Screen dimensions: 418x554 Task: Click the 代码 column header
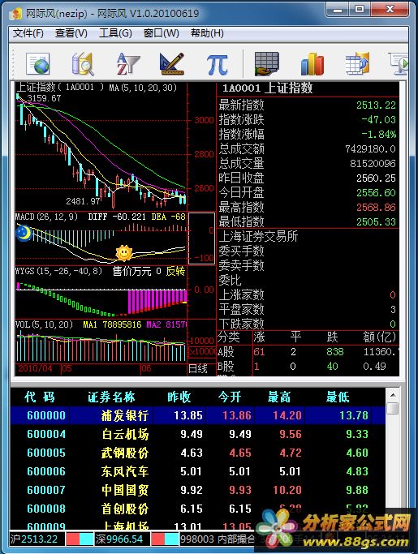click(x=40, y=397)
